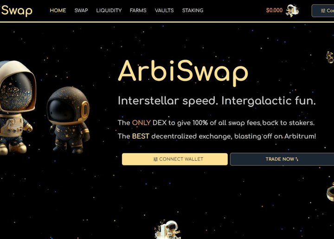Click the TRADE NOW button
The width and height of the screenshot is (334, 239).
point(282,159)
